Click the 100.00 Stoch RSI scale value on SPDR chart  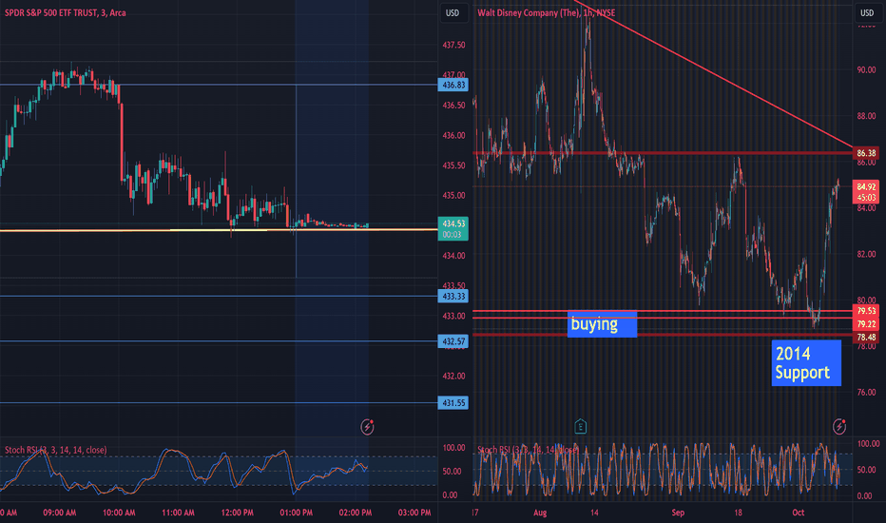[453, 448]
